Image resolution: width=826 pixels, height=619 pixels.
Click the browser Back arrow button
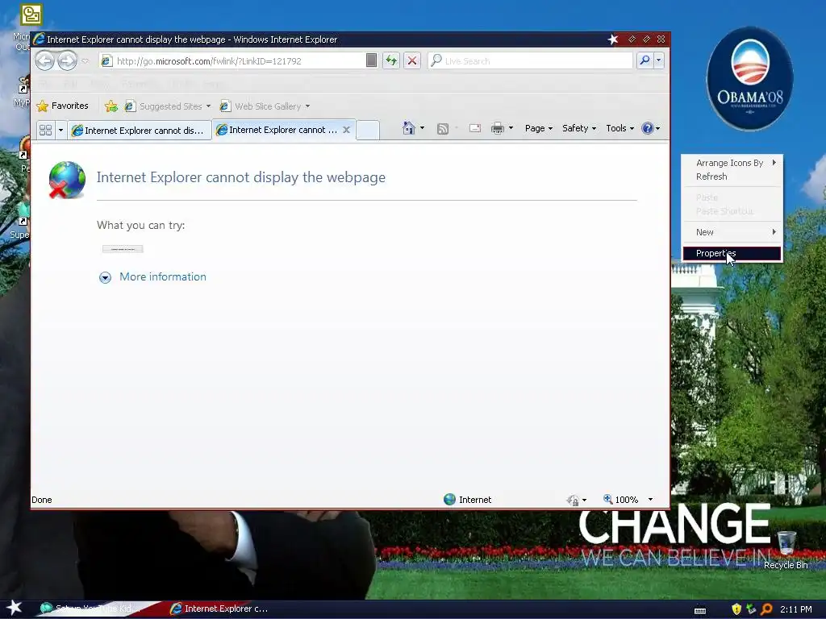coord(45,60)
